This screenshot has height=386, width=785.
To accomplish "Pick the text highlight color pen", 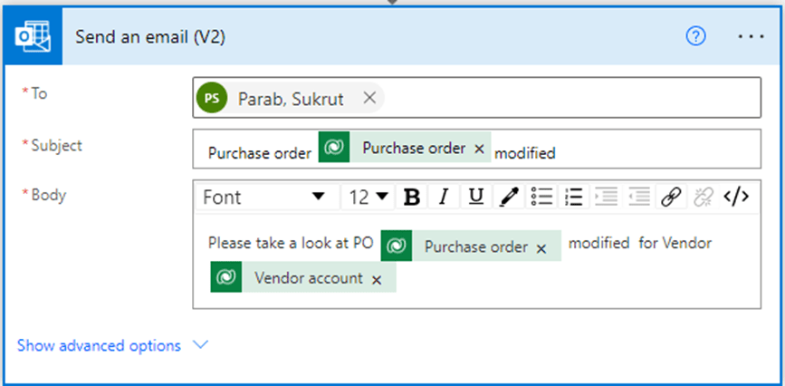I will pyautogui.click(x=509, y=197).
